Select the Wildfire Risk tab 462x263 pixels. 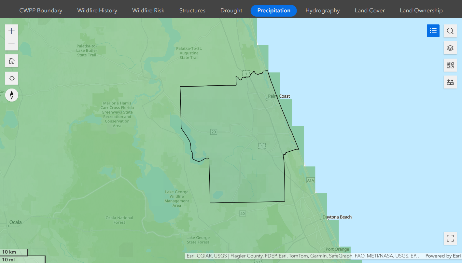pos(148,10)
